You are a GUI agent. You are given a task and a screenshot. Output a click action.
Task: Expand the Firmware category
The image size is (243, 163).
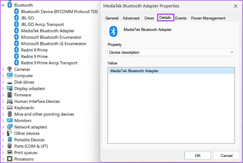(3, 95)
